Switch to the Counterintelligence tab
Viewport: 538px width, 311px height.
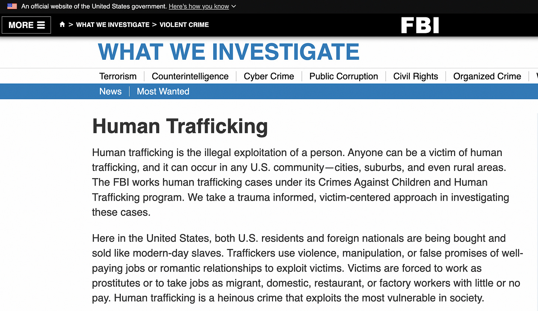point(190,76)
